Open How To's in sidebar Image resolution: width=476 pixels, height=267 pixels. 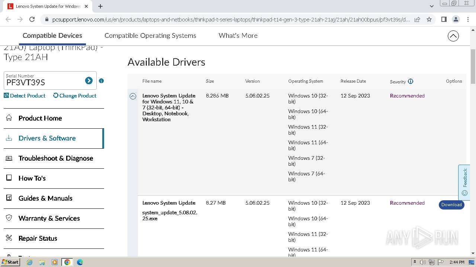click(54, 178)
